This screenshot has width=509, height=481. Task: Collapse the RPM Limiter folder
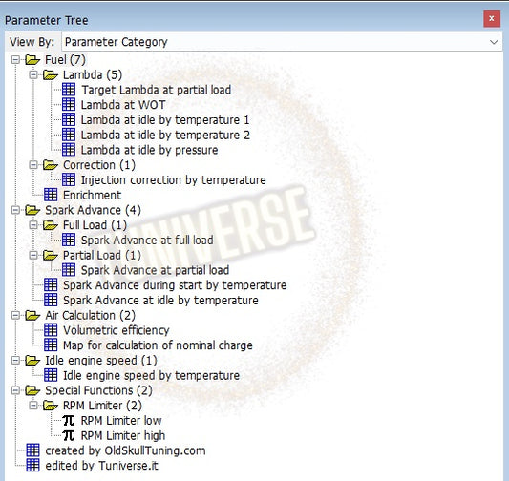(33, 406)
